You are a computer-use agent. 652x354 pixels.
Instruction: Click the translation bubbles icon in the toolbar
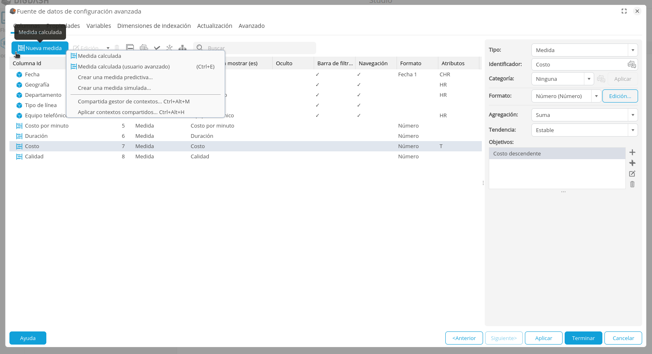(x=144, y=48)
